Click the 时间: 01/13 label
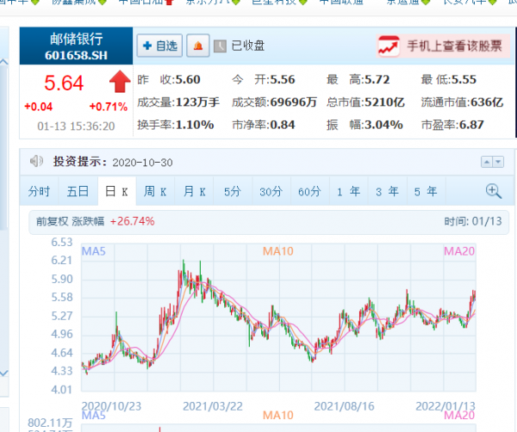 click(x=473, y=221)
